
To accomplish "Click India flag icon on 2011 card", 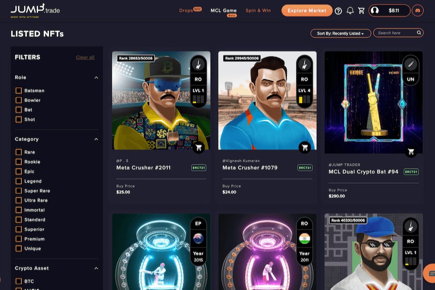I will coord(305,238).
